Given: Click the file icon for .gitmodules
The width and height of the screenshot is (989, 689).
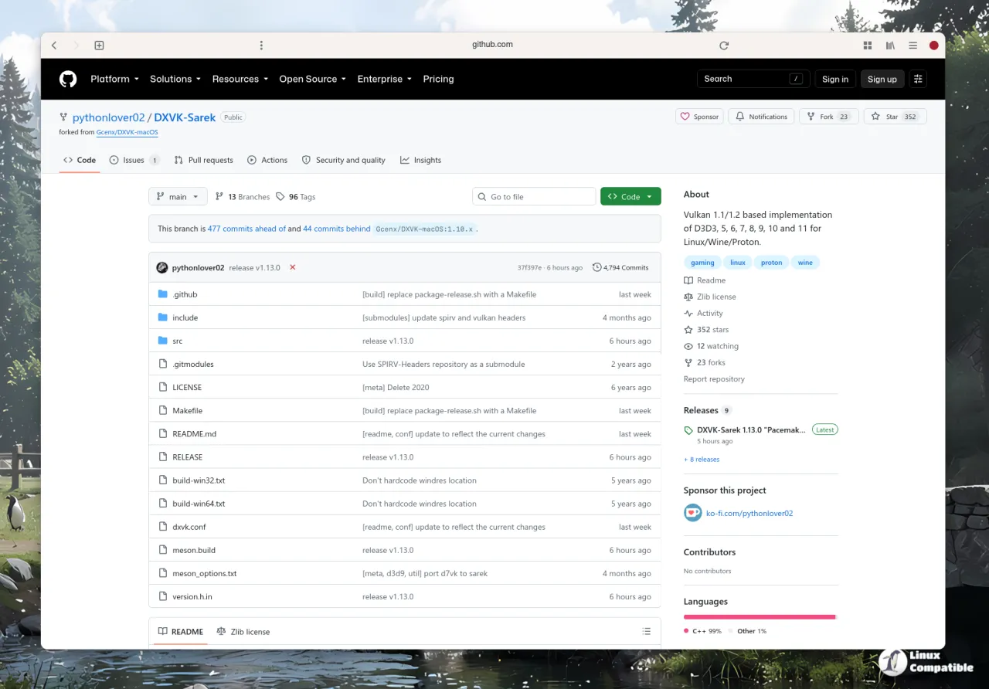Looking at the screenshot, I should click(x=163, y=364).
